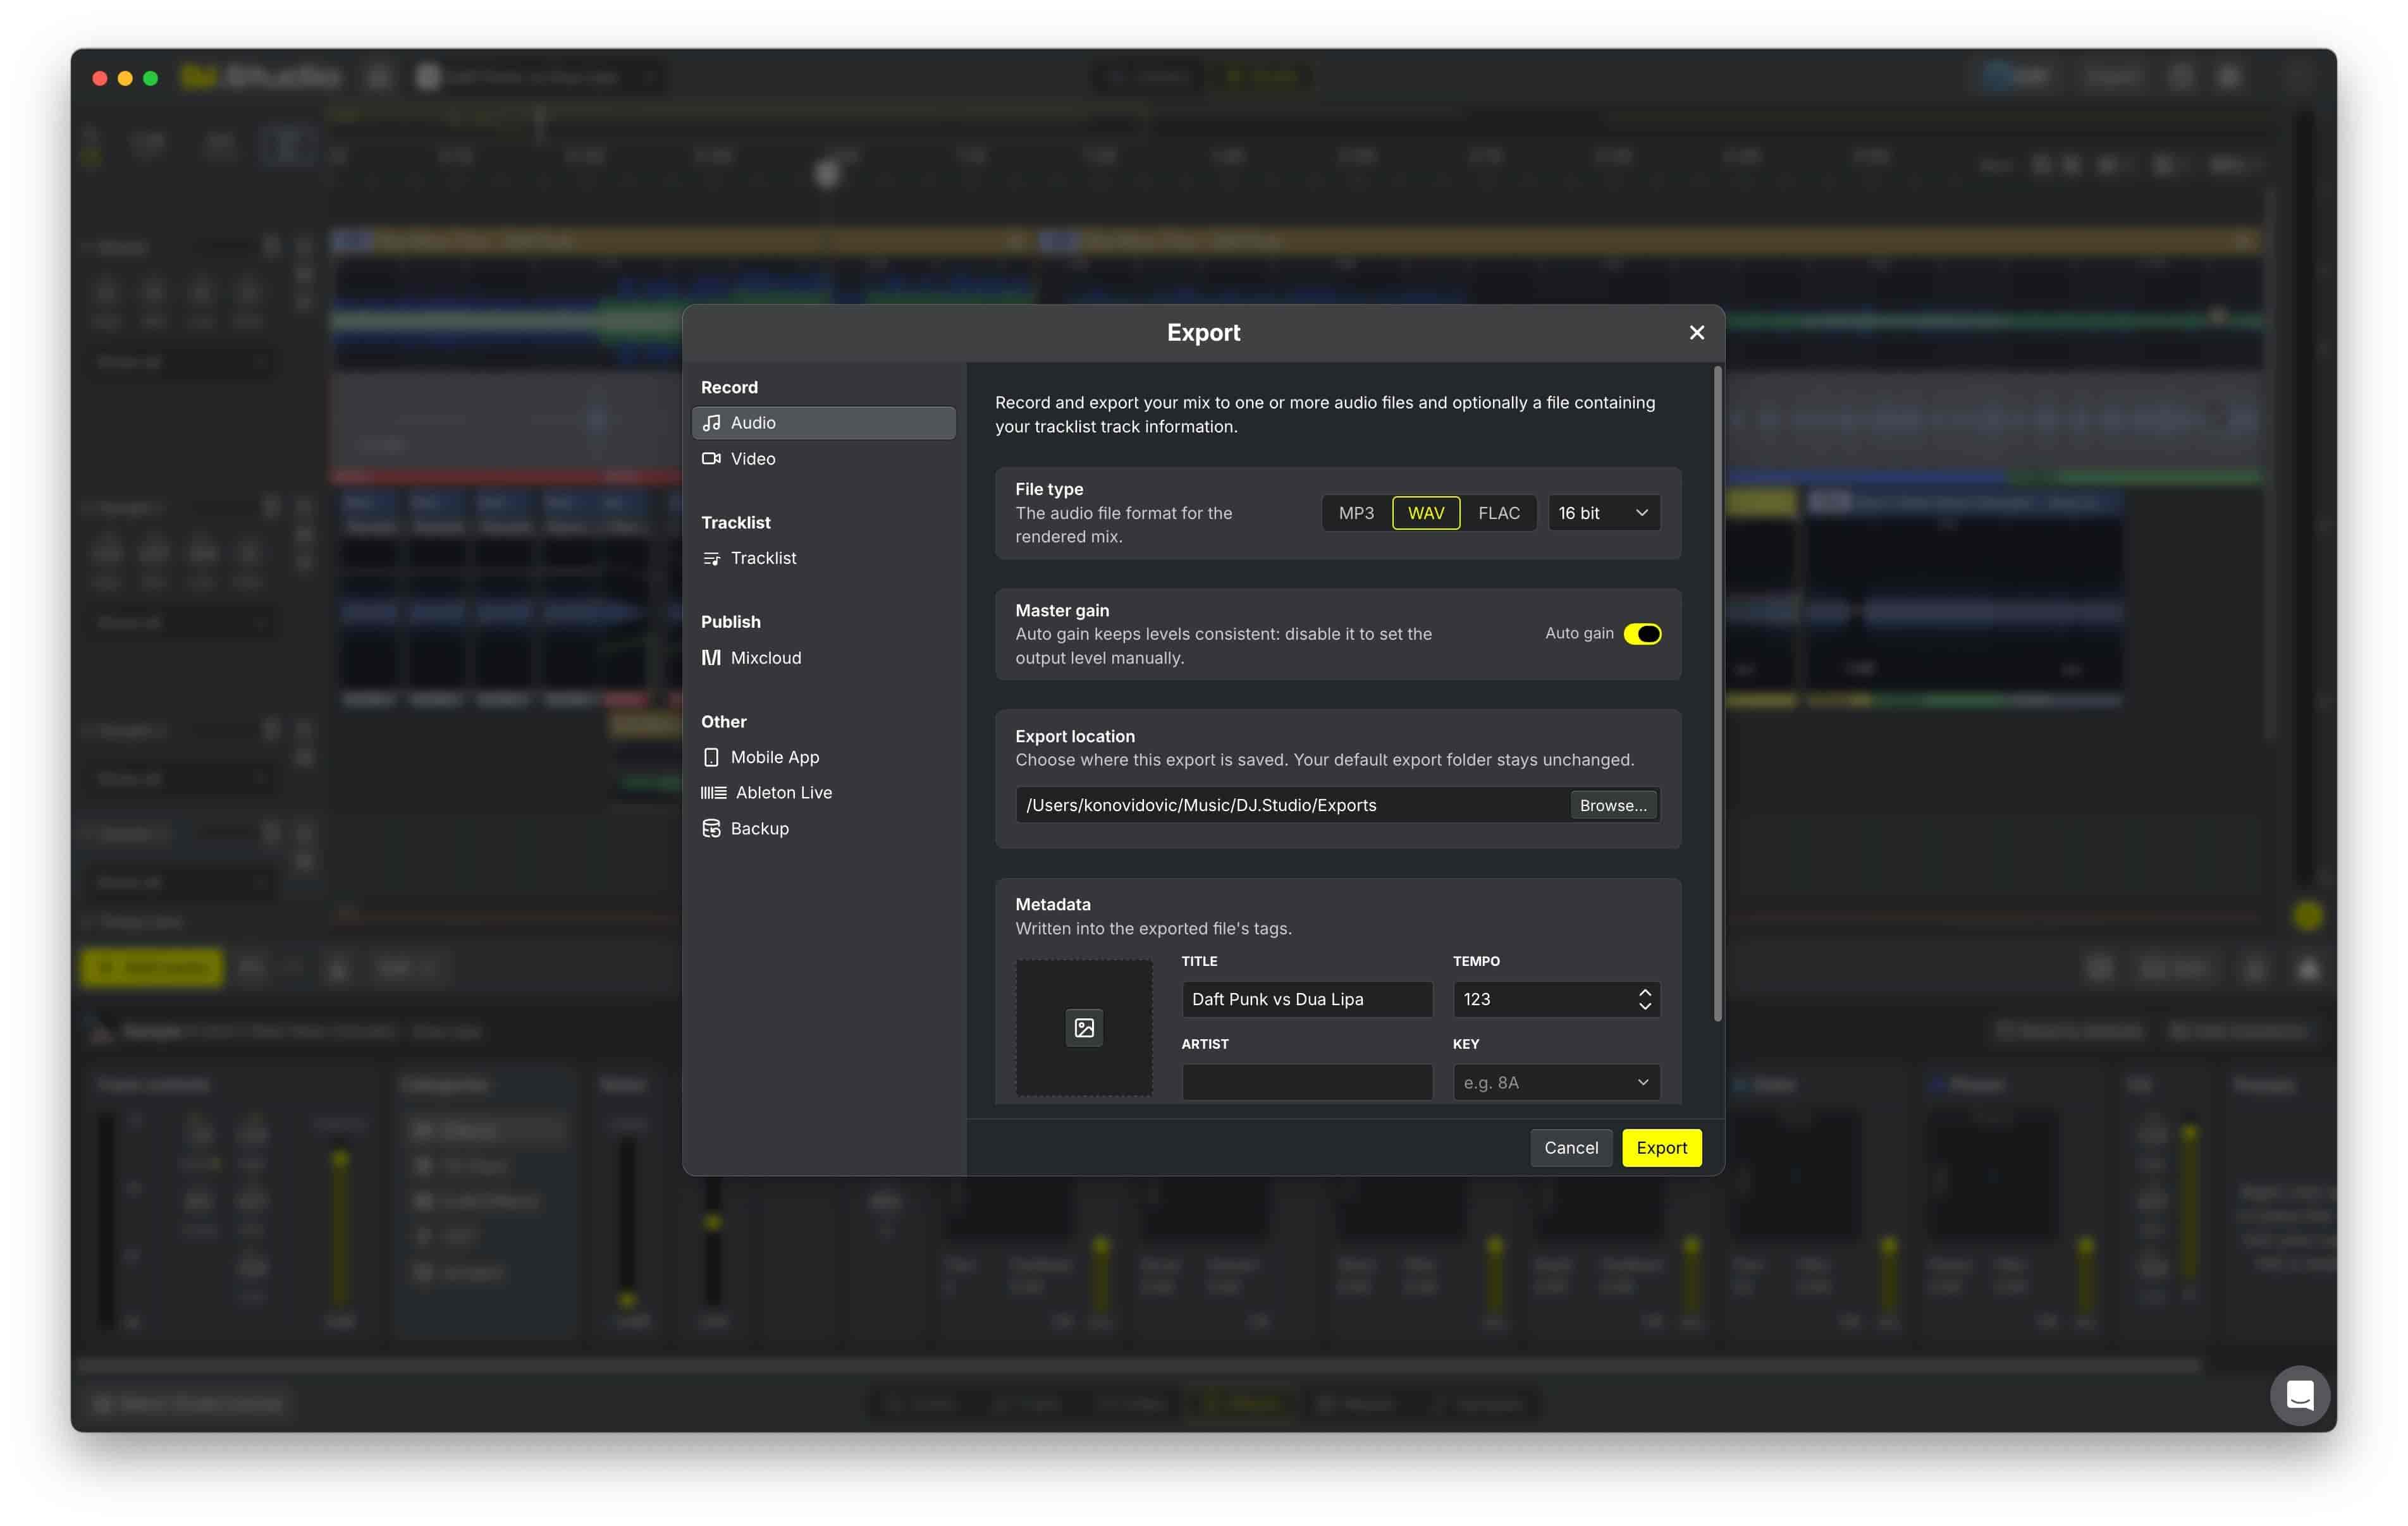The width and height of the screenshot is (2408, 1526).
Task: Open the 16 bit depth dropdown
Action: (x=1604, y=513)
